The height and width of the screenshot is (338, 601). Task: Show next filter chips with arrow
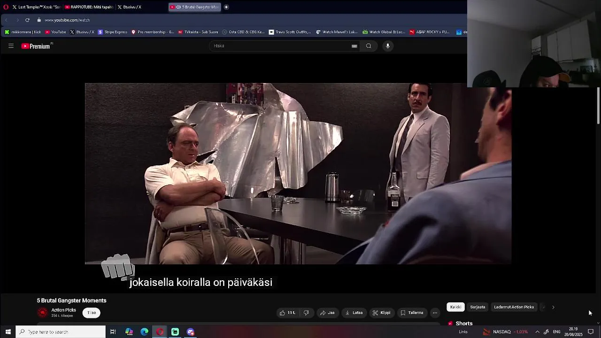pyautogui.click(x=553, y=307)
